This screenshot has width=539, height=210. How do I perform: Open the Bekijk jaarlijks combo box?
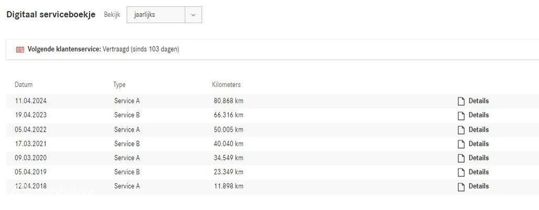click(x=164, y=15)
